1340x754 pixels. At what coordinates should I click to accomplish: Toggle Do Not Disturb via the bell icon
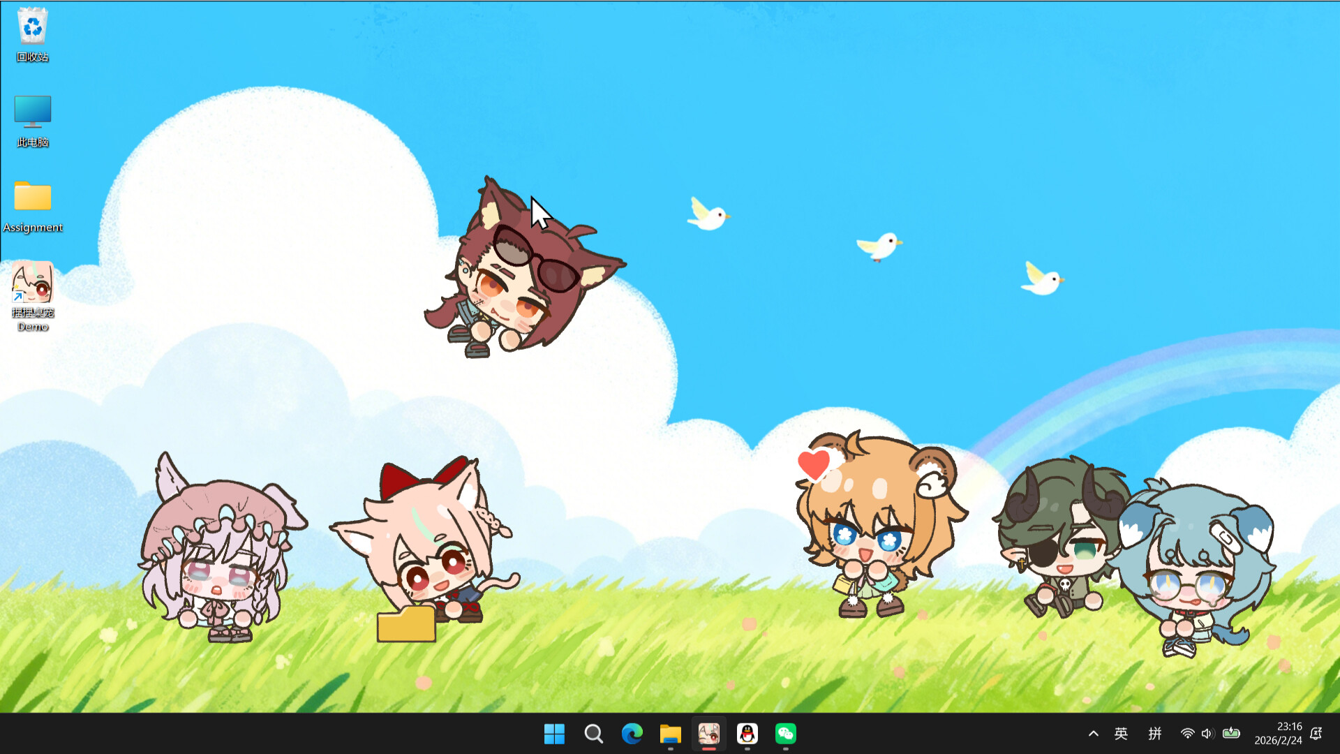coord(1316,734)
